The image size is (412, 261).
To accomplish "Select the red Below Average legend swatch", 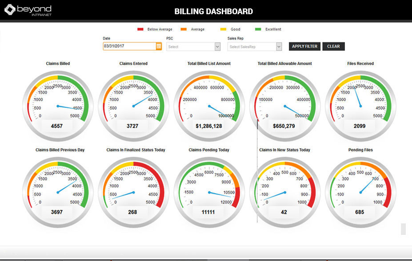I will [140, 29].
